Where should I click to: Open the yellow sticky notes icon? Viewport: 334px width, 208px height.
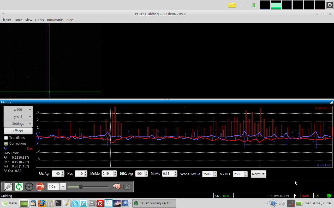click(x=232, y=5)
